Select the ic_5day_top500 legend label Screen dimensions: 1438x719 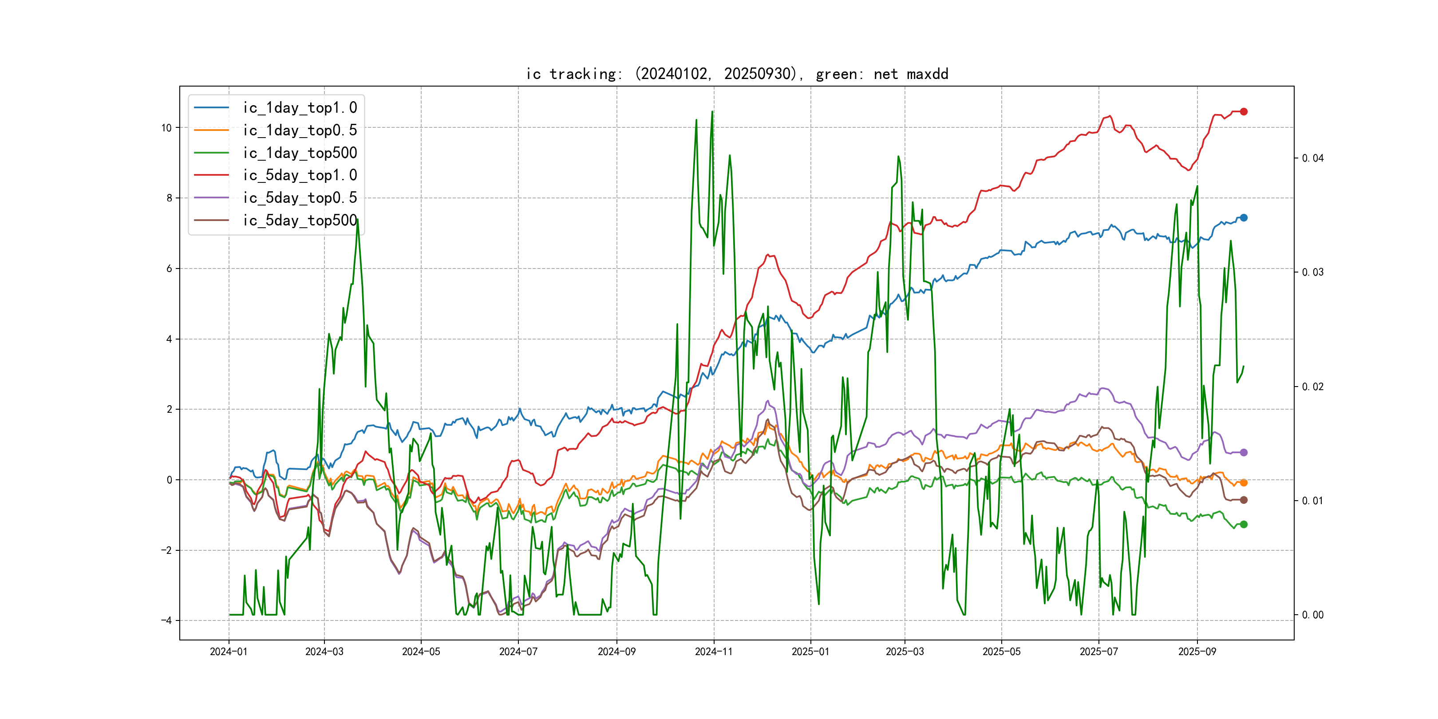tap(300, 221)
